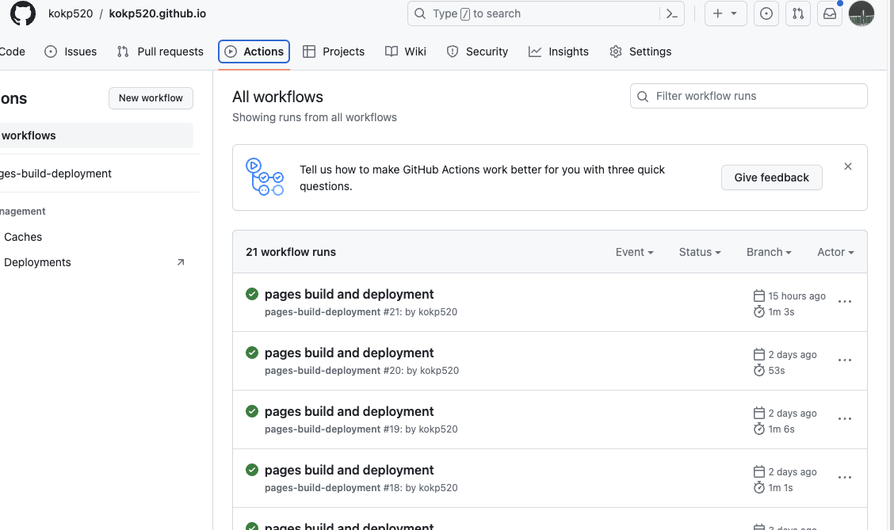Click the '1m 6s' run duration
The image size is (894, 530).
pos(781,429)
